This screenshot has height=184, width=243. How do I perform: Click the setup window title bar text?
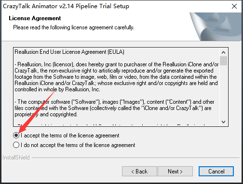(x=66, y=6)
